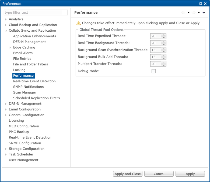Open Scheduled Replication Filters page
Image resolution: width=210 pixels, height=182 pixels.
click(x=36, y=98)
